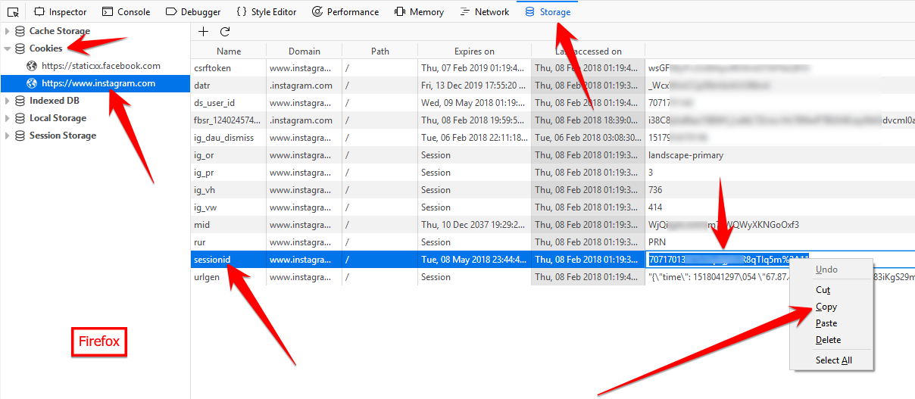Click the mid expiry Thu, 10 Dec 2037
Image resolution: width=915 pixels, height=399 pixels.
pyautogui.click(x=474, y=225)
